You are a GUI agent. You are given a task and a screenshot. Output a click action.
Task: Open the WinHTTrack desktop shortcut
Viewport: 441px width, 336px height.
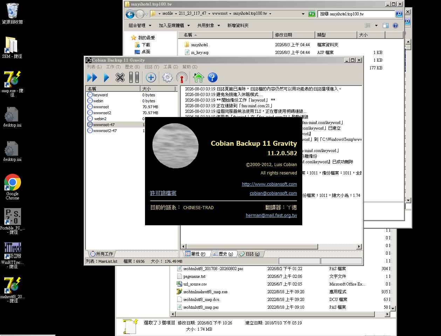13,255
